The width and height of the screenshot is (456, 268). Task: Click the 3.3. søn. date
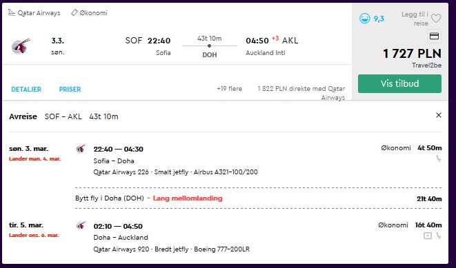(x=58, y=46)
